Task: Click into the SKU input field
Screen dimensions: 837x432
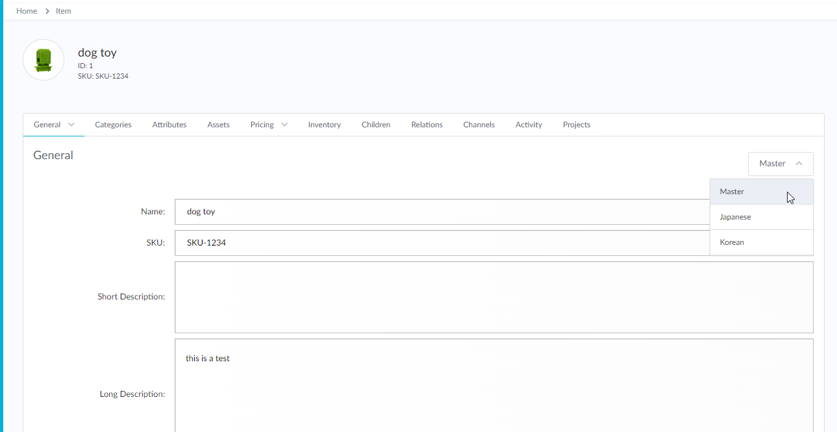Action: [x=442, y=243]
